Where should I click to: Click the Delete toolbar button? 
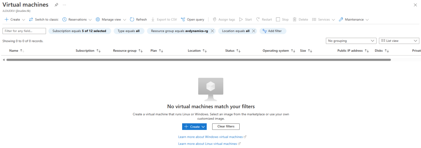301,20
